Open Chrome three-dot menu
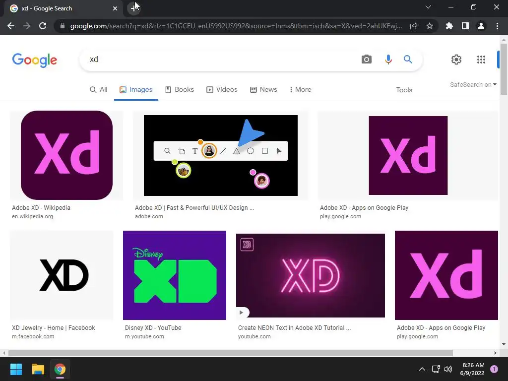 497,26
